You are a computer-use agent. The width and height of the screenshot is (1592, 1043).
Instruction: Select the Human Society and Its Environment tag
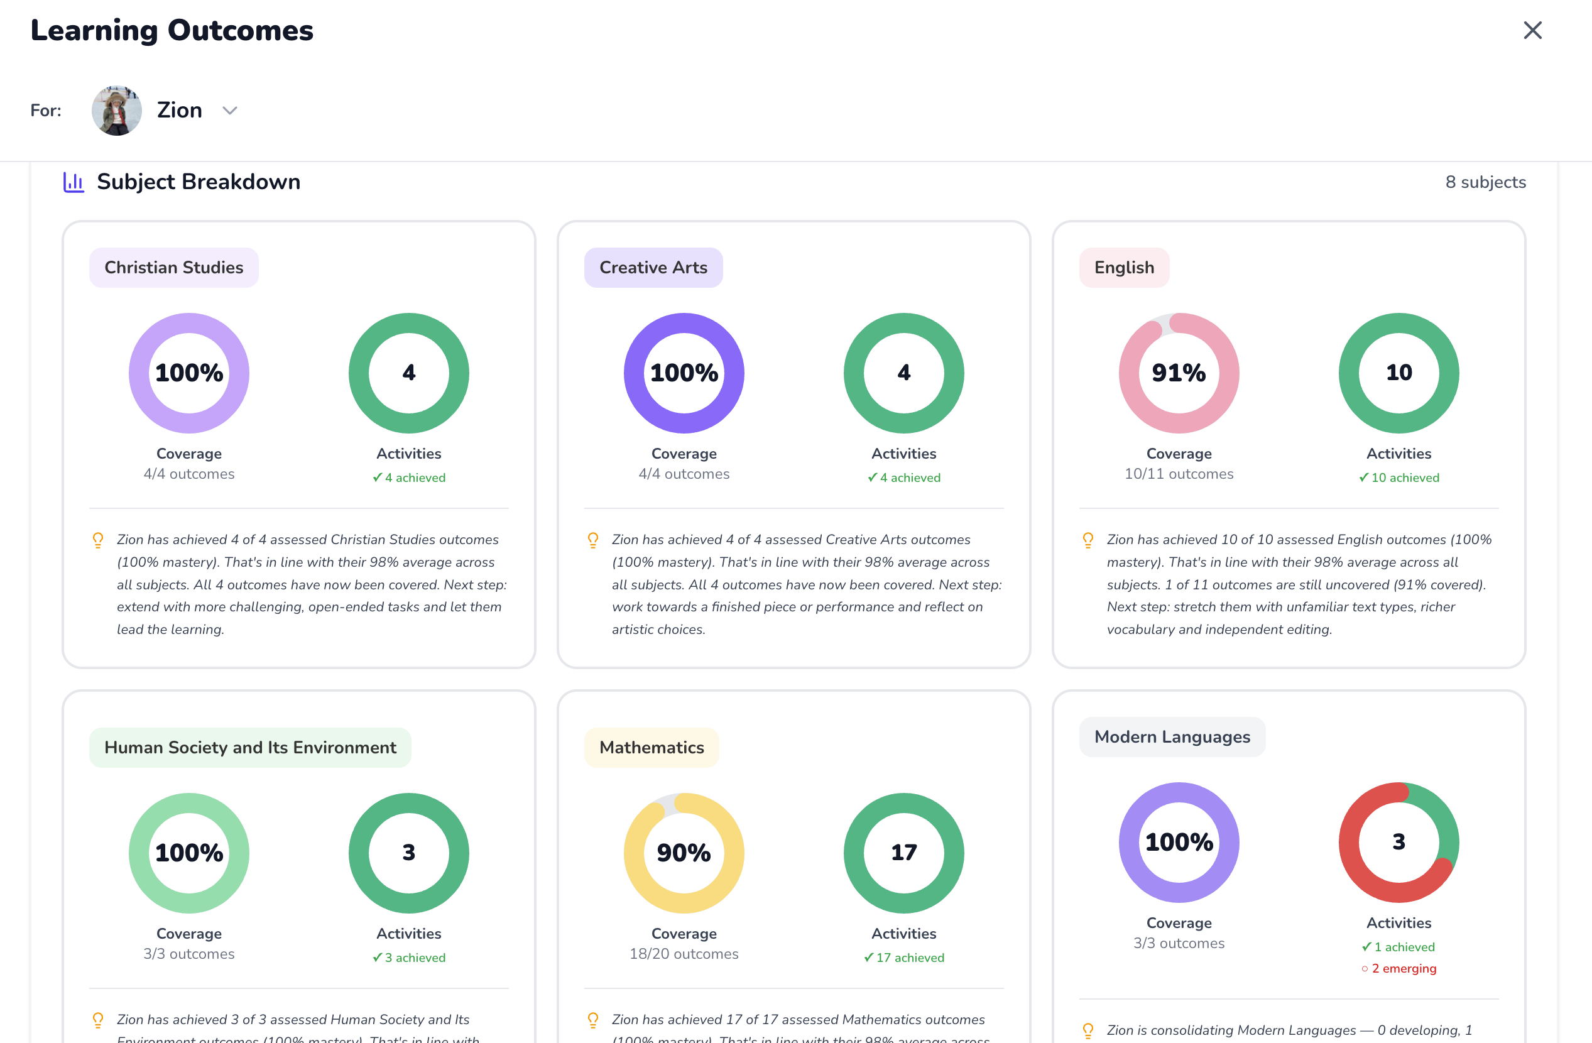tap(250, 747)
